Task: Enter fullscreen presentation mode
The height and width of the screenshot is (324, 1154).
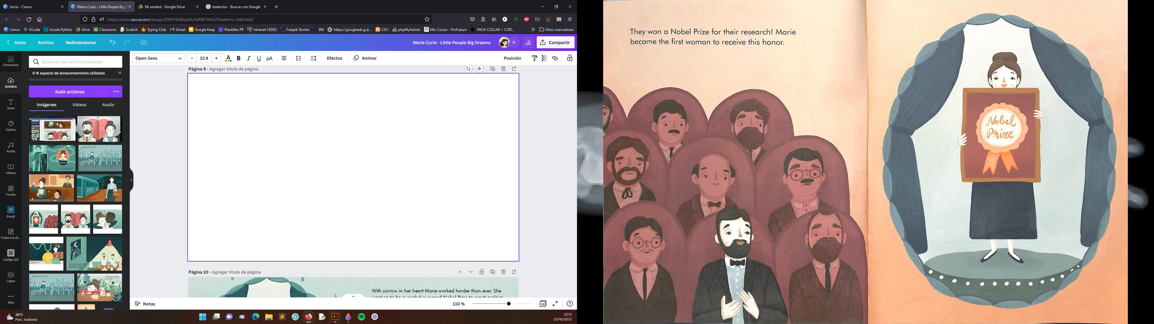Action: pyautogui.click(x=555, y=304)
